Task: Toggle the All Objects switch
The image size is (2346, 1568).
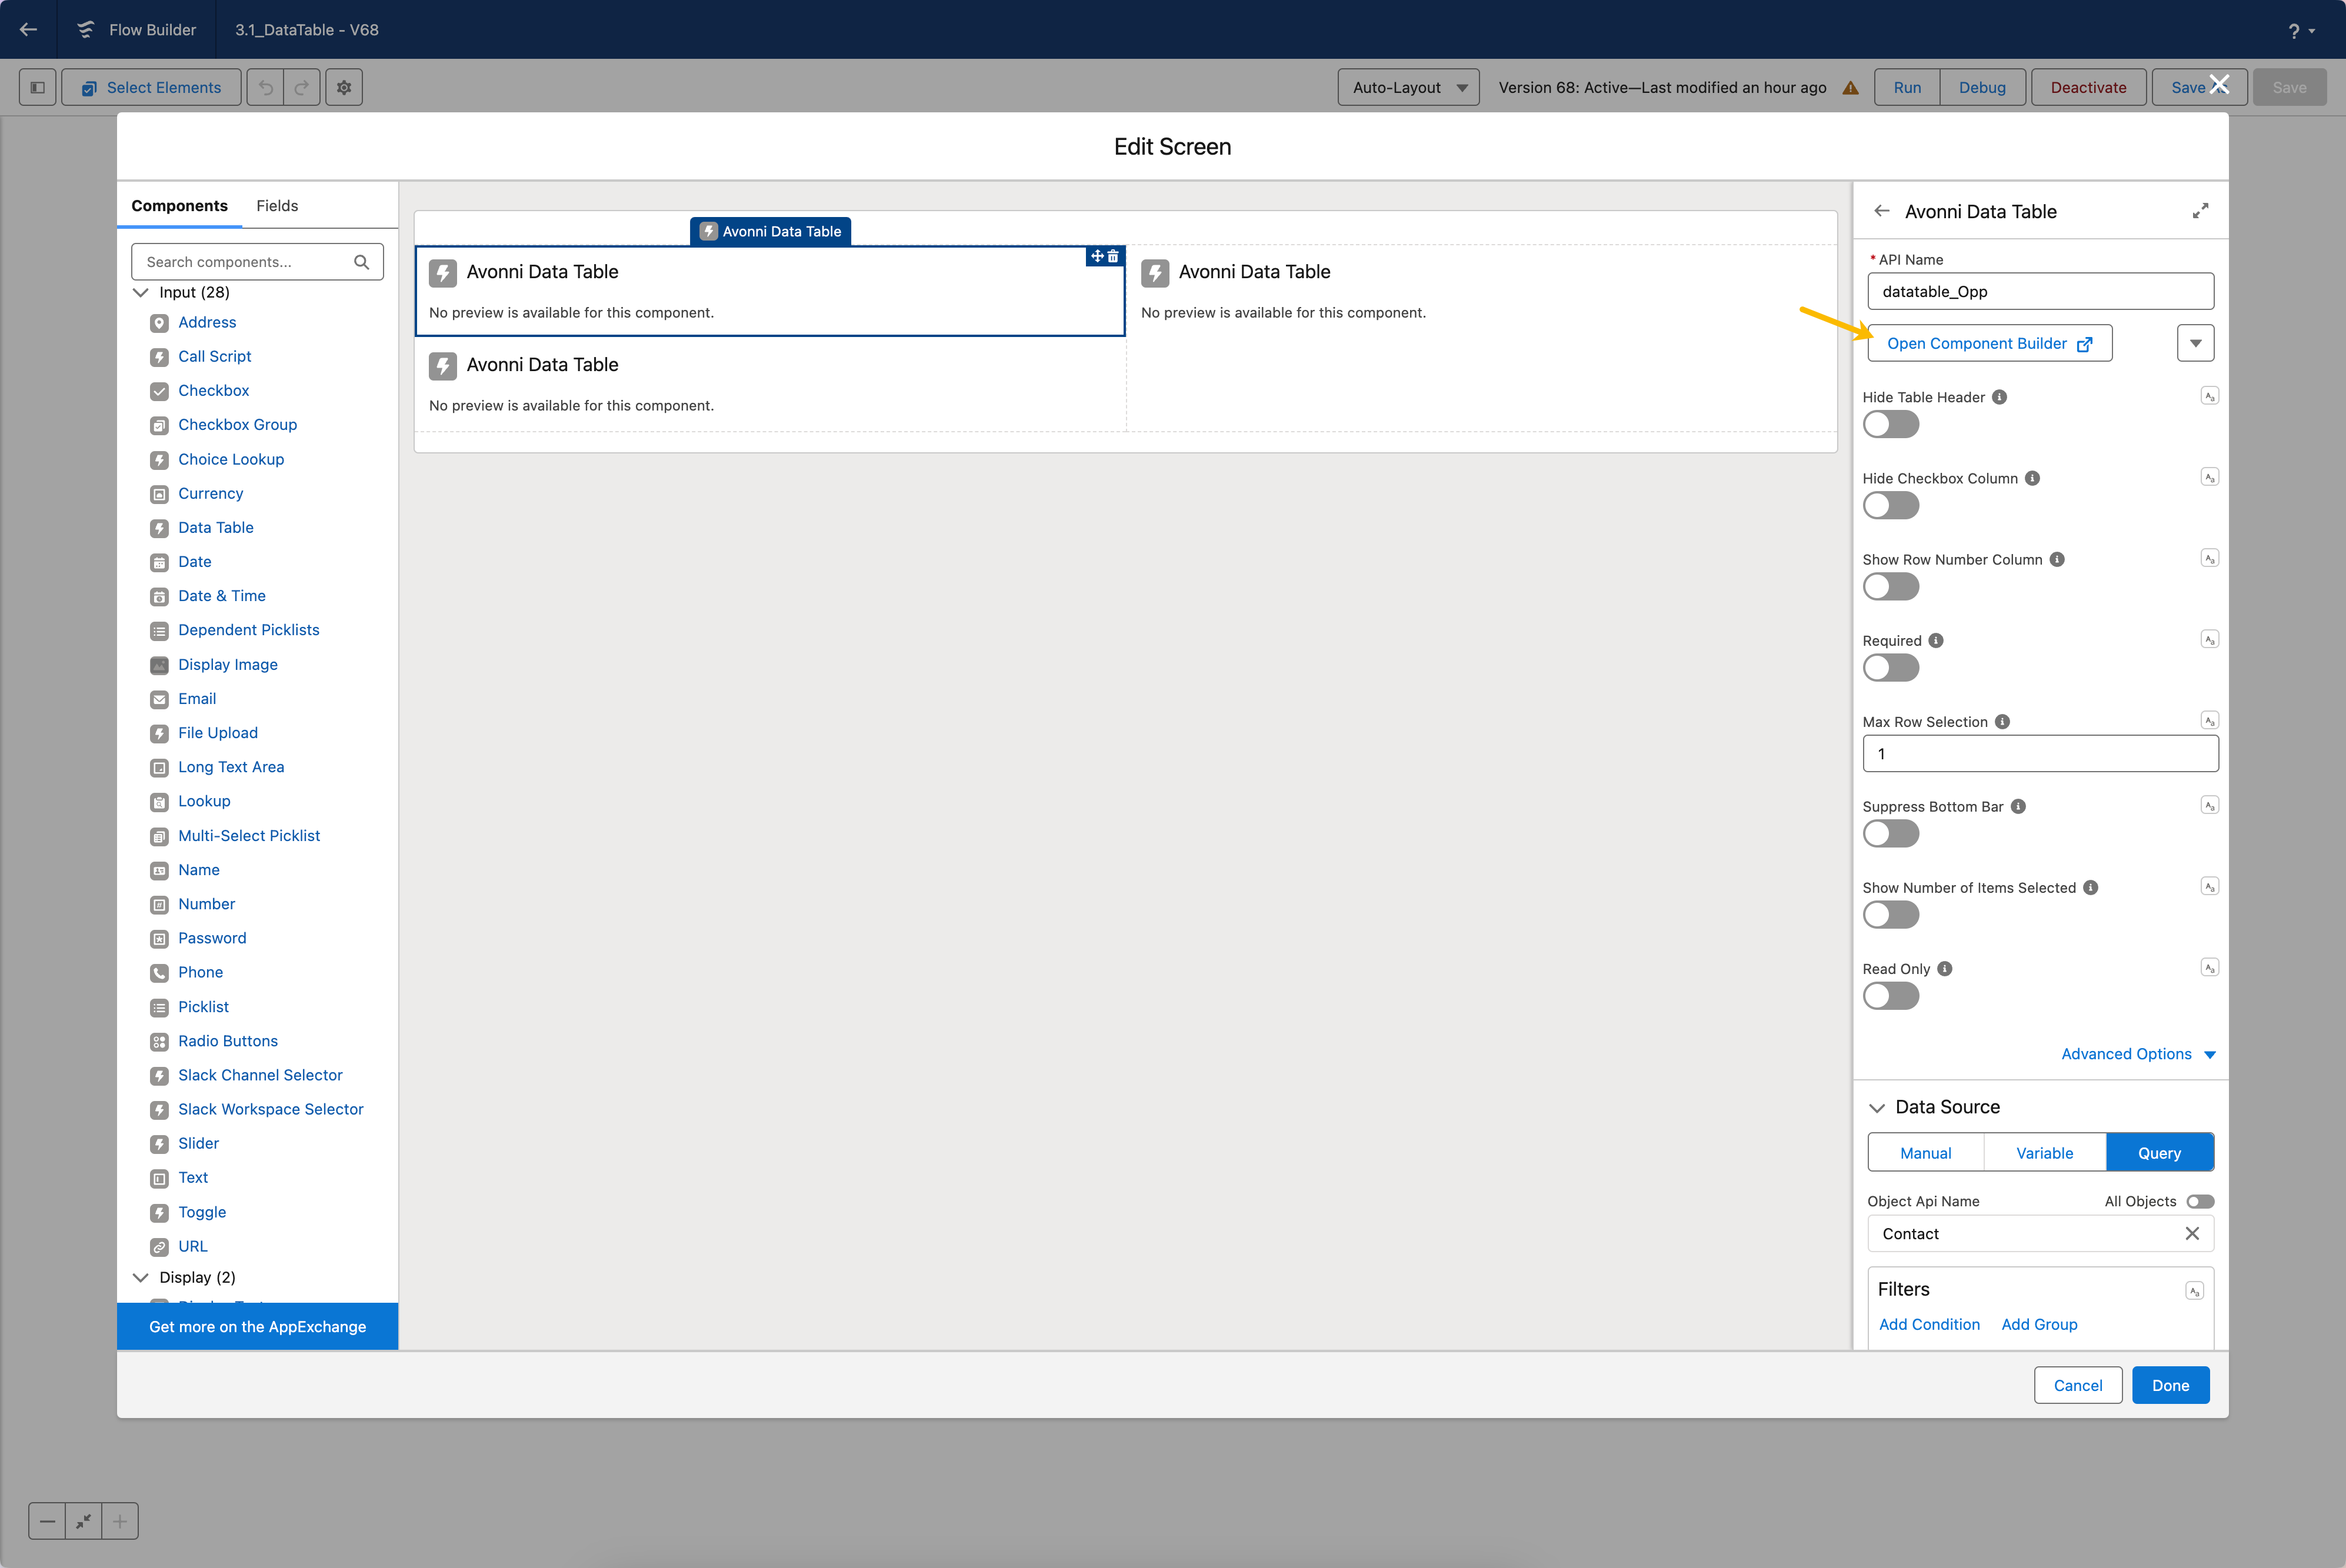Action: tap(2200, 1201)
